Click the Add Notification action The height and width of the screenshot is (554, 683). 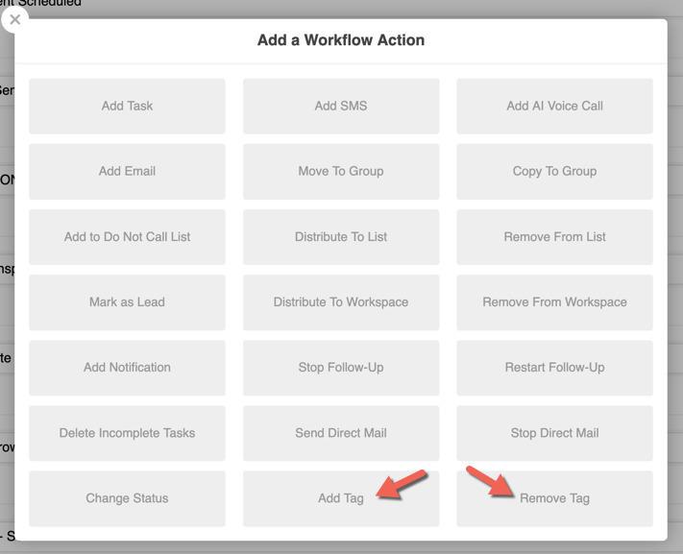pyautogui.click(x=127, y=368)
